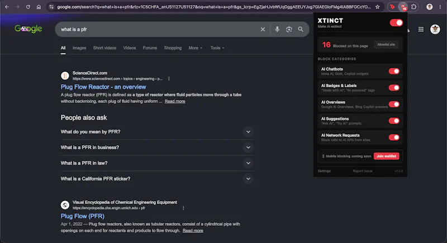Click the Report issue link
447x243 pixels.
tap(362, 171)
